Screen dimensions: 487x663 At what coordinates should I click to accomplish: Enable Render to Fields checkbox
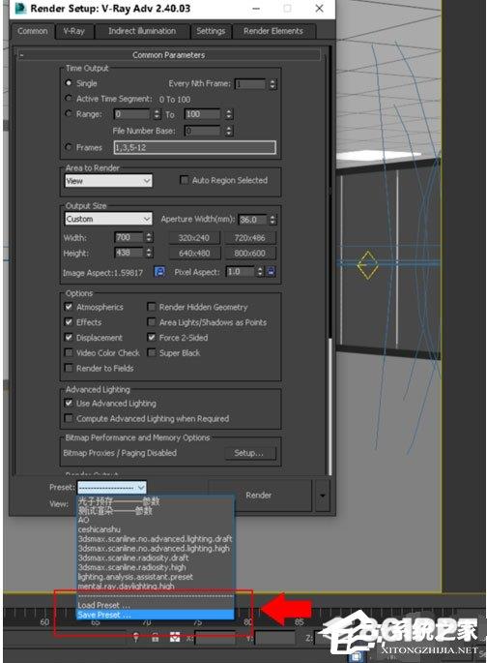69,368
